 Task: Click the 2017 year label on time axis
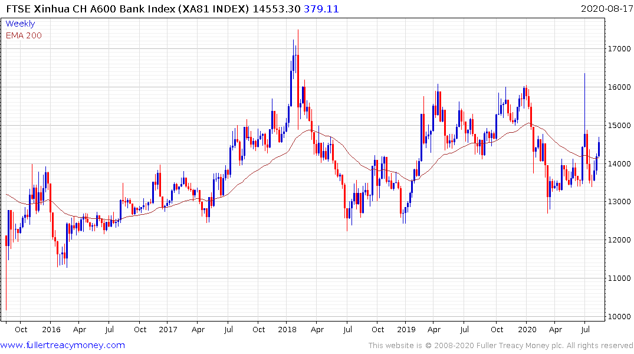(x=168, y=329)
